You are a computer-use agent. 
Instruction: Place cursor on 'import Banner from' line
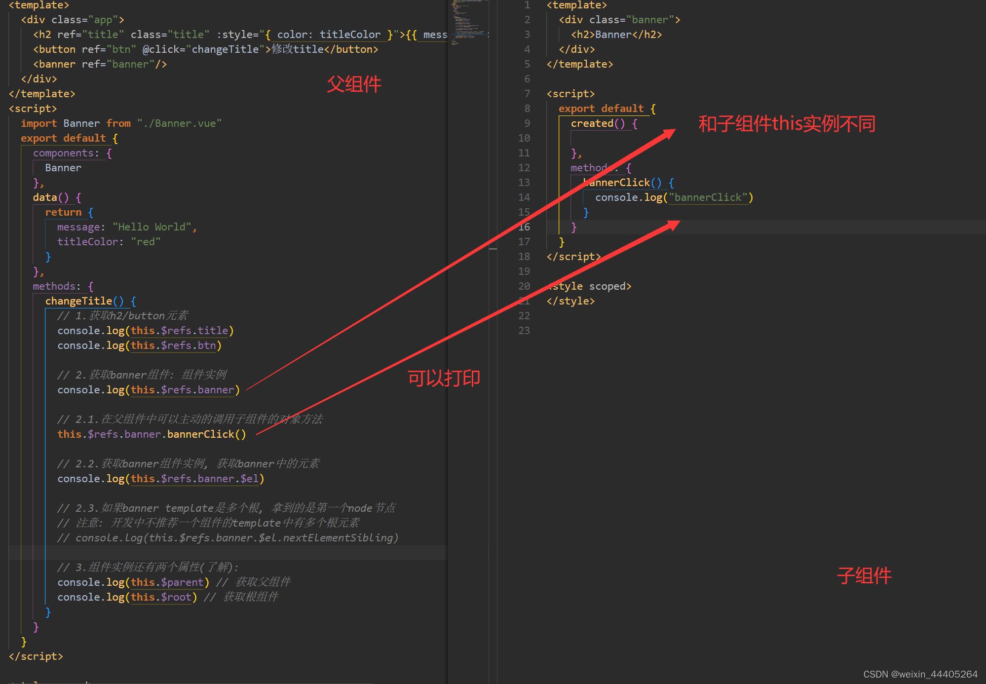[121, 123]
